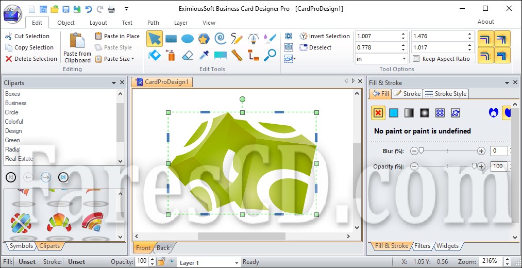This screenshot has height=268, width=522.
Task: Select the Gradient tool
Action: pos(221,55)
